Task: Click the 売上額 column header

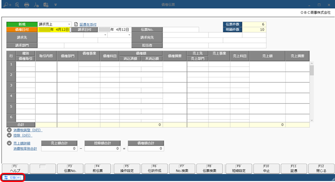Action: point(268,56)
